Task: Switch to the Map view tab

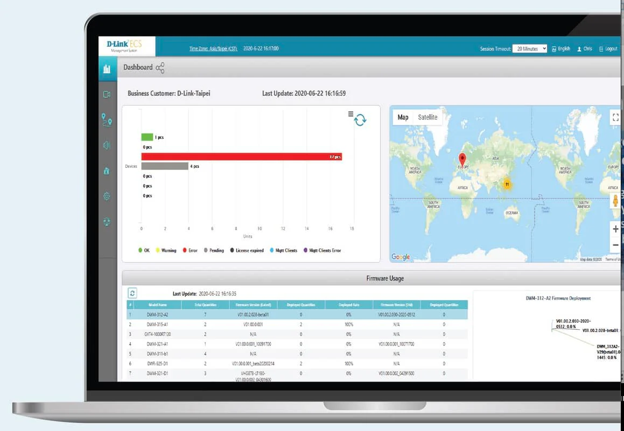Action: 403,117
